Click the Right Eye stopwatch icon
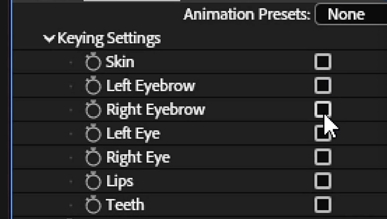This screenshot has height=219, width=387. click(93, 157)
